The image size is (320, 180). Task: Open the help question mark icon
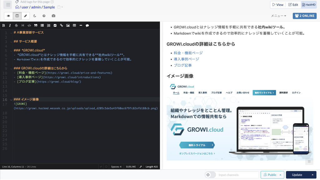click(x=44, y=16)
